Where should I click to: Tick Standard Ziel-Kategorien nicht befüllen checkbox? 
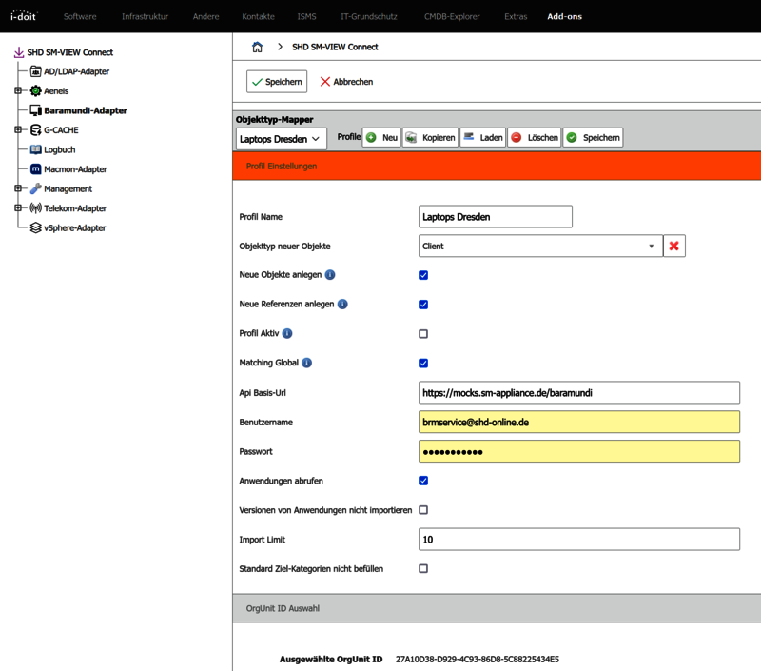pyautogui.click(x=423, y=569)
